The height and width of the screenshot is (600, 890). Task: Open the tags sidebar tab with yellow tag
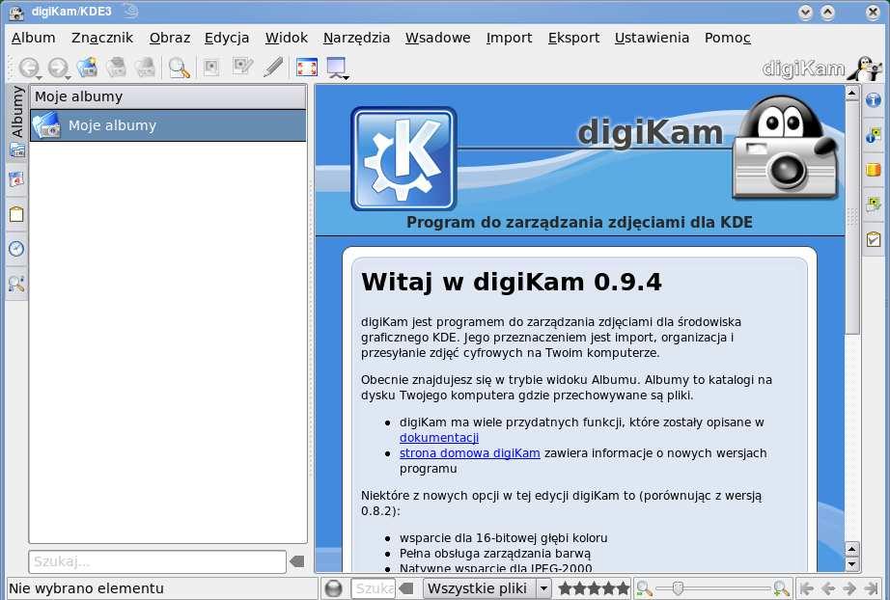tap(16, 214)
